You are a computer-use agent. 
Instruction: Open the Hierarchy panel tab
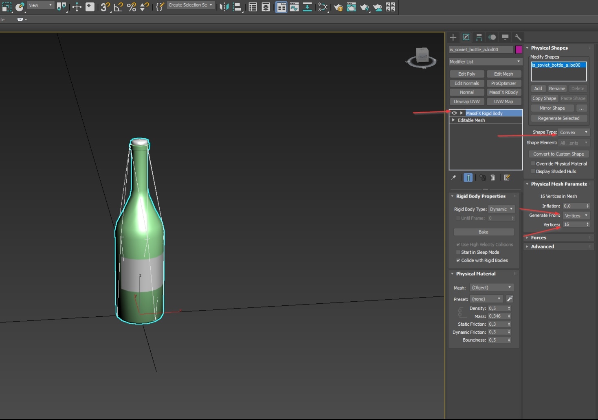[479, 37]
